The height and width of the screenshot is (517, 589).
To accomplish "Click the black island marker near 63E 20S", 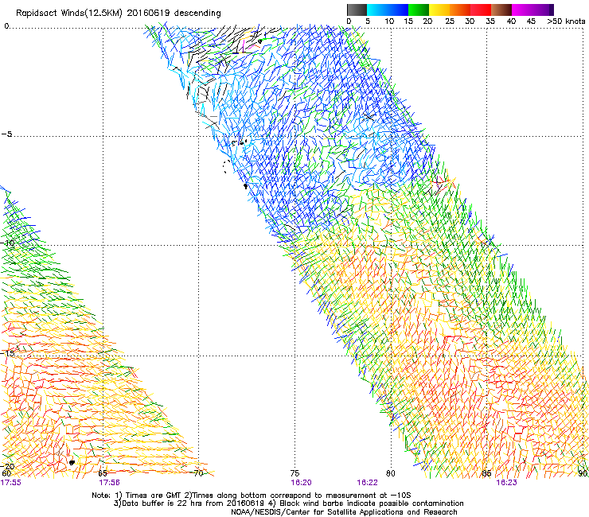I will point(72,463).
